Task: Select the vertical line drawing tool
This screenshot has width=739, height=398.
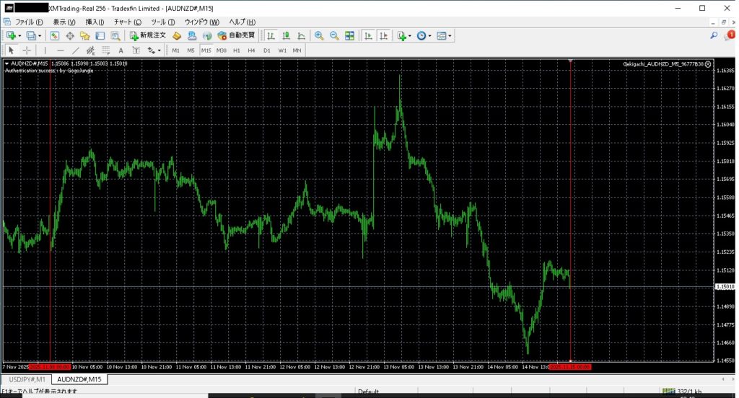Action: (45, 50)
